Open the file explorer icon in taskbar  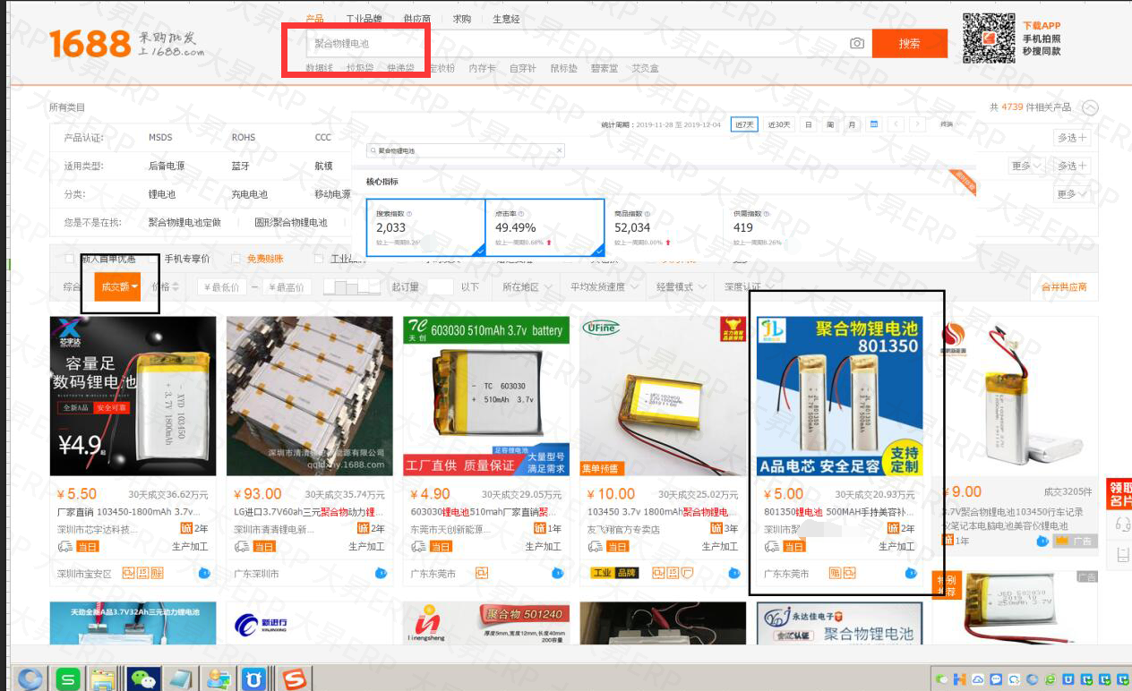pos(104,678)
